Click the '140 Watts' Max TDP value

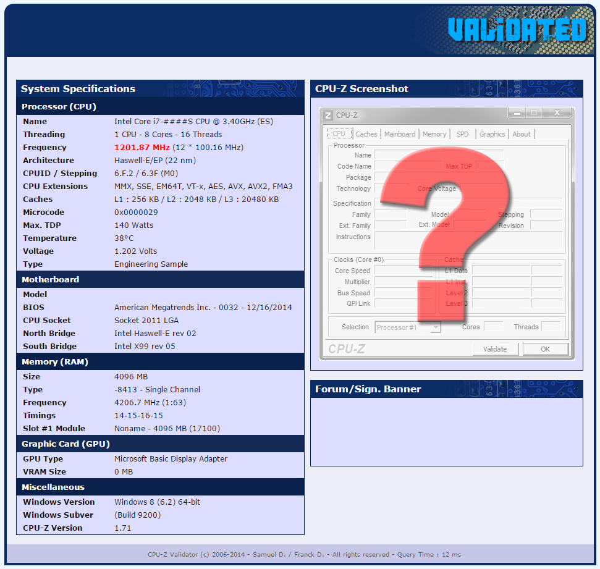click(134, 225)
